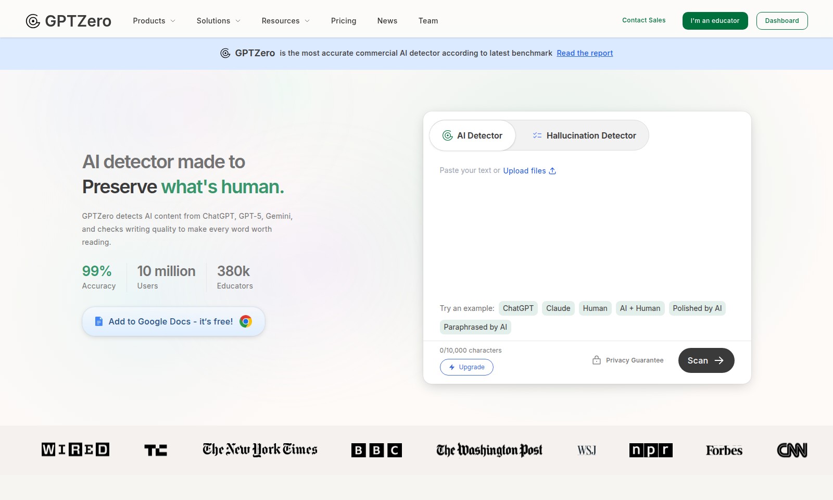Image resolution: width=833 pixels, height=500 pixels.
Task: Open the Team page
Action: (428, 21)
